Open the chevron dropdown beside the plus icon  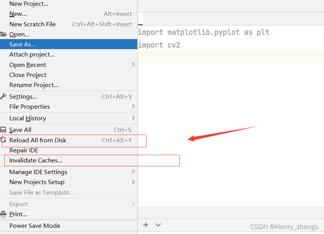click(x=158, y=224)
